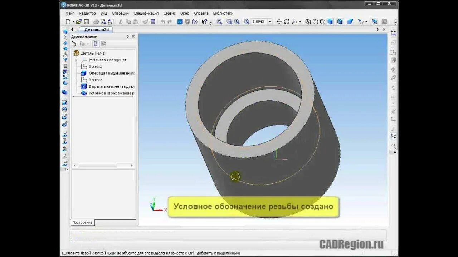
Task: Expand the toolbar overflow chevron after help icon
Action: [x=211, y=22]
